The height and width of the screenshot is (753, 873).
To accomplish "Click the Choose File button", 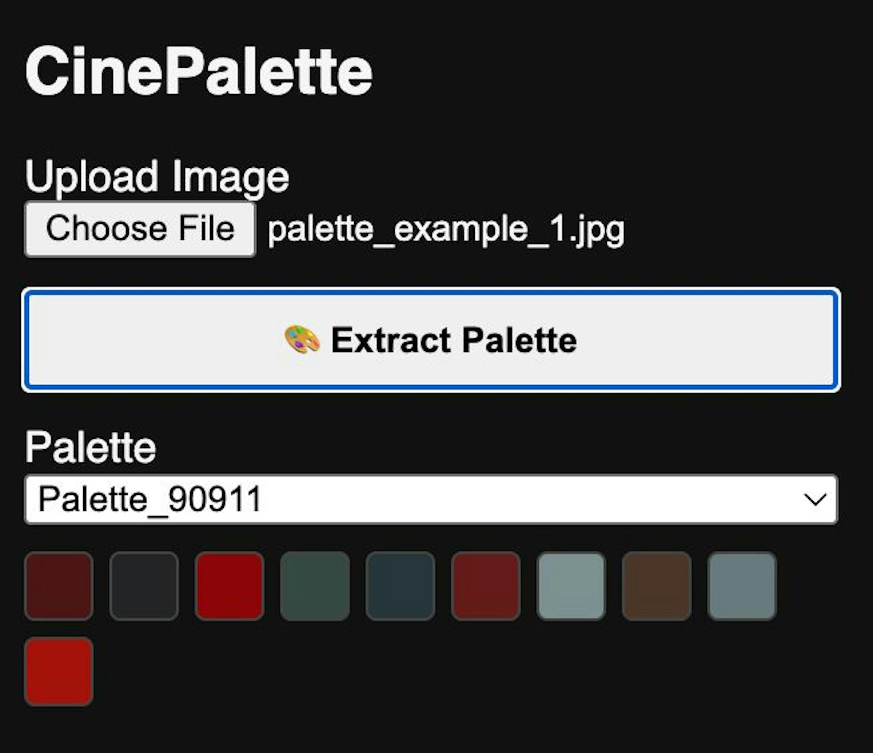I will pyautogui.click(x=140, y=229).
